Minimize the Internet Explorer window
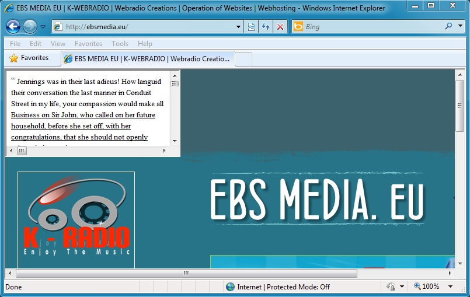 [415, 5]
